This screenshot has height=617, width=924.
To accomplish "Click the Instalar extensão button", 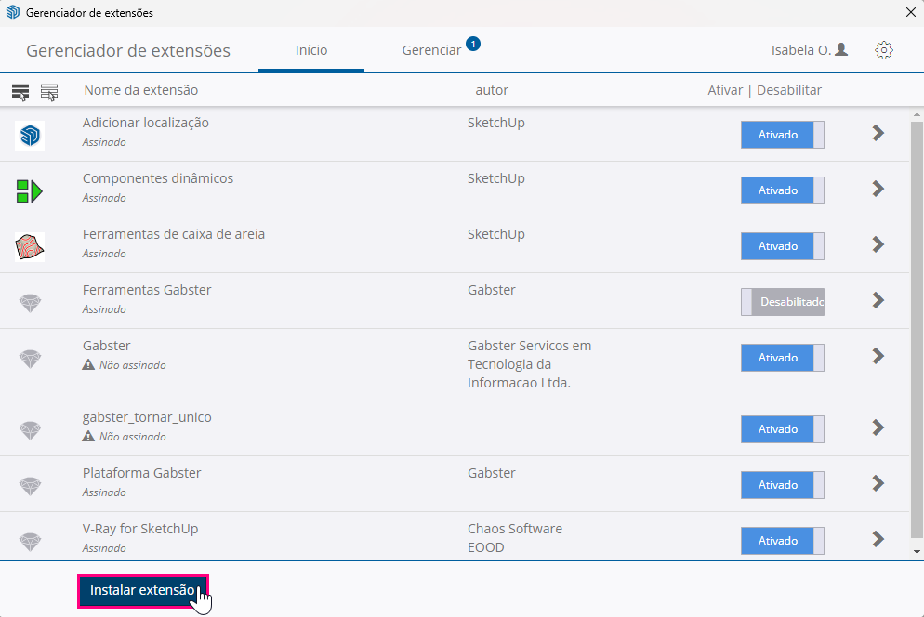I will point(142,591).
